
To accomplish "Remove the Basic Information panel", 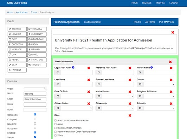I will (x=170, y=62).
